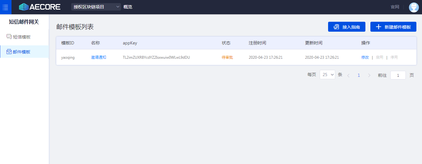Select 短信模板 in the sidebar
This screenshot has width=422, height=164.
click(x=22, y=37)
